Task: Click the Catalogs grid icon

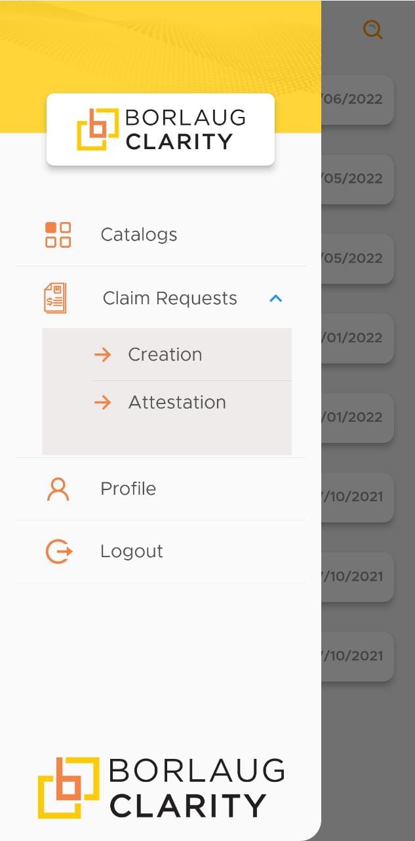Action: [x=58, y=235]
